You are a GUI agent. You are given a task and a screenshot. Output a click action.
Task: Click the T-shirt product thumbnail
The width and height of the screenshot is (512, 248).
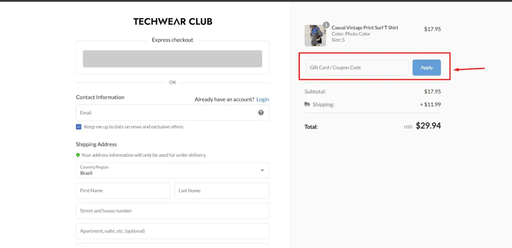point(315,36)
